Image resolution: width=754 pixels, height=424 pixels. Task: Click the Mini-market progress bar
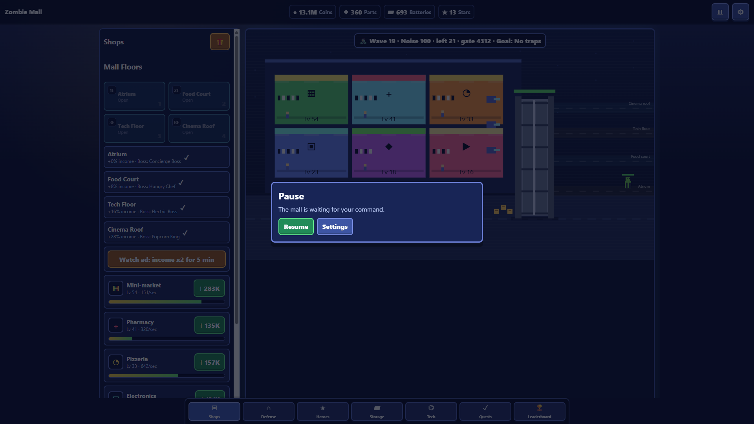[x=167, y=302]
